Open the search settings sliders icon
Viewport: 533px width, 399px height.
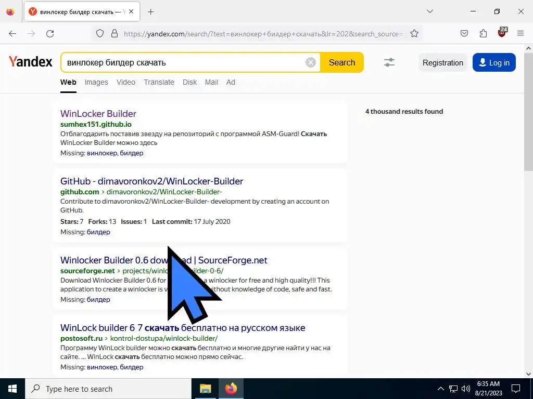coord(389,62)
